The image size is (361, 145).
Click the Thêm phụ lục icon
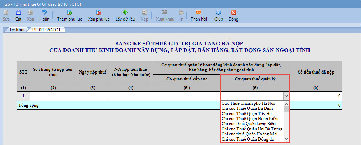click(x=69, y=13)
